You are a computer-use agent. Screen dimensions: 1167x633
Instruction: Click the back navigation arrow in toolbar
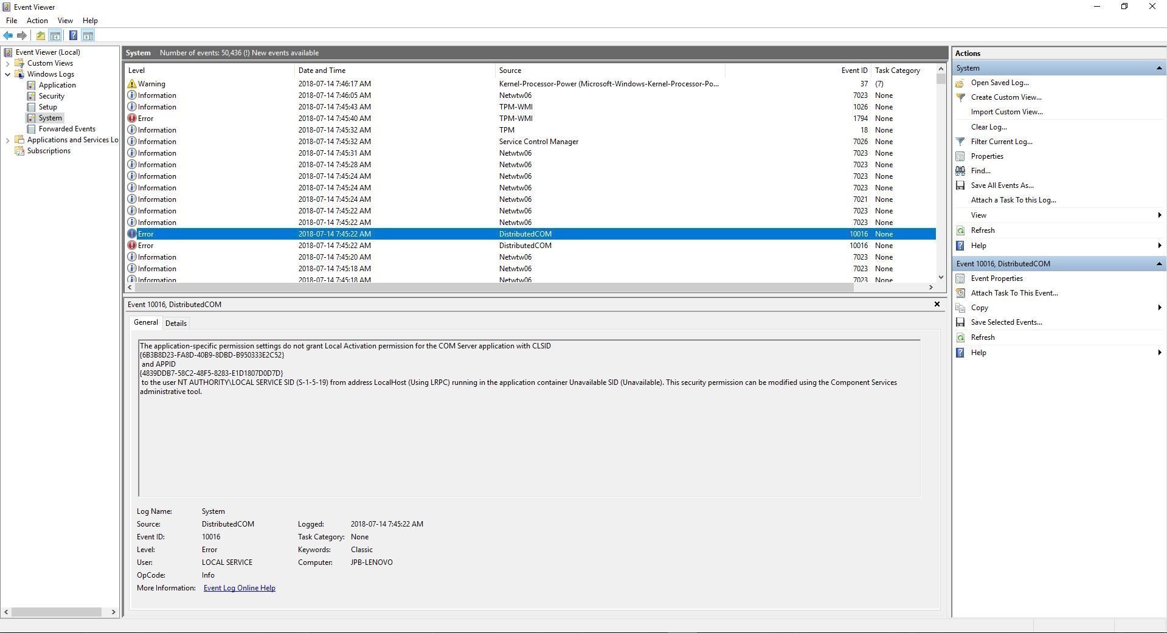(x=8, y=35)
